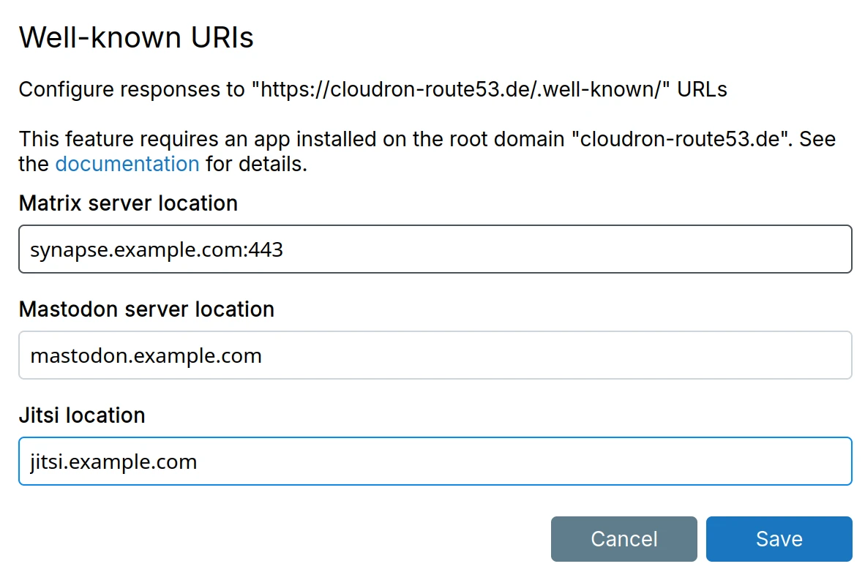Screen dimensions: 865x580
Task: Place cursor on "mastodon.example.com" text
Action: (x=146, y=356)
